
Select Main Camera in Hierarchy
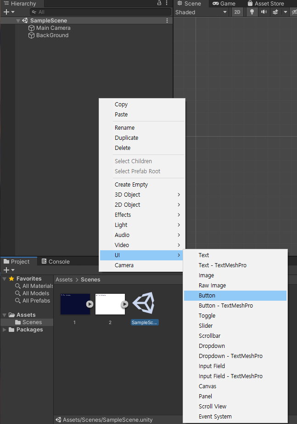tap(53, 28)
